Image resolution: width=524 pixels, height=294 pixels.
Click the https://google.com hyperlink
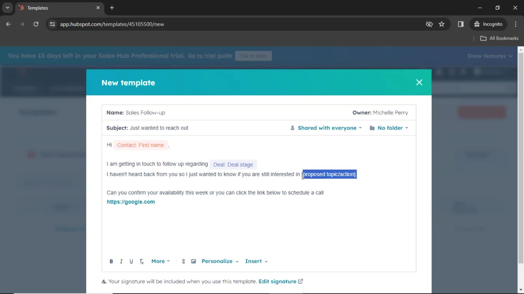point(131,202)
